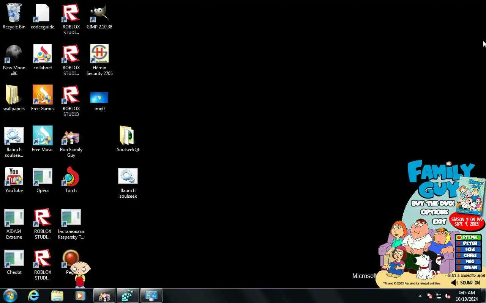Switch to the monitor-panel taskbar app
Viewport: 486px width, 303px height.
[x=151, y=295]
